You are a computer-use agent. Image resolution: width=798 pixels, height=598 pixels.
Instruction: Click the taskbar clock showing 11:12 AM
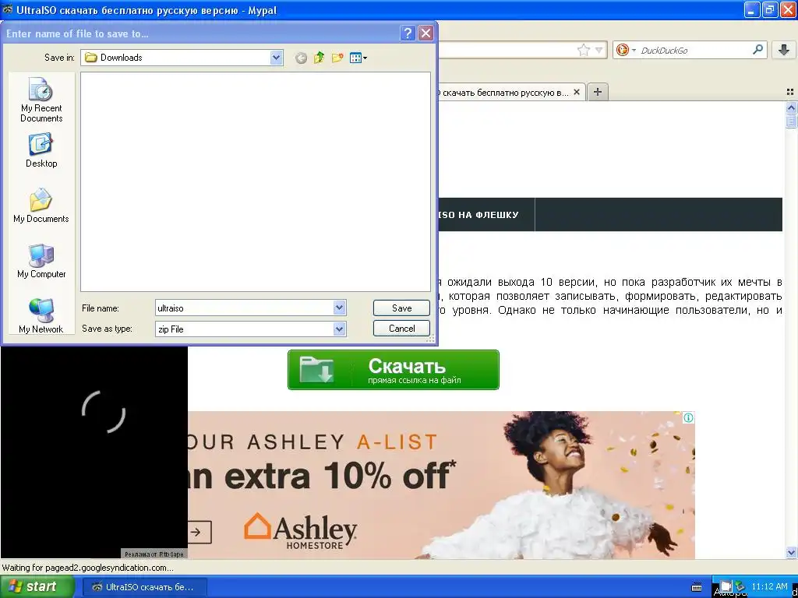[769, 586]
